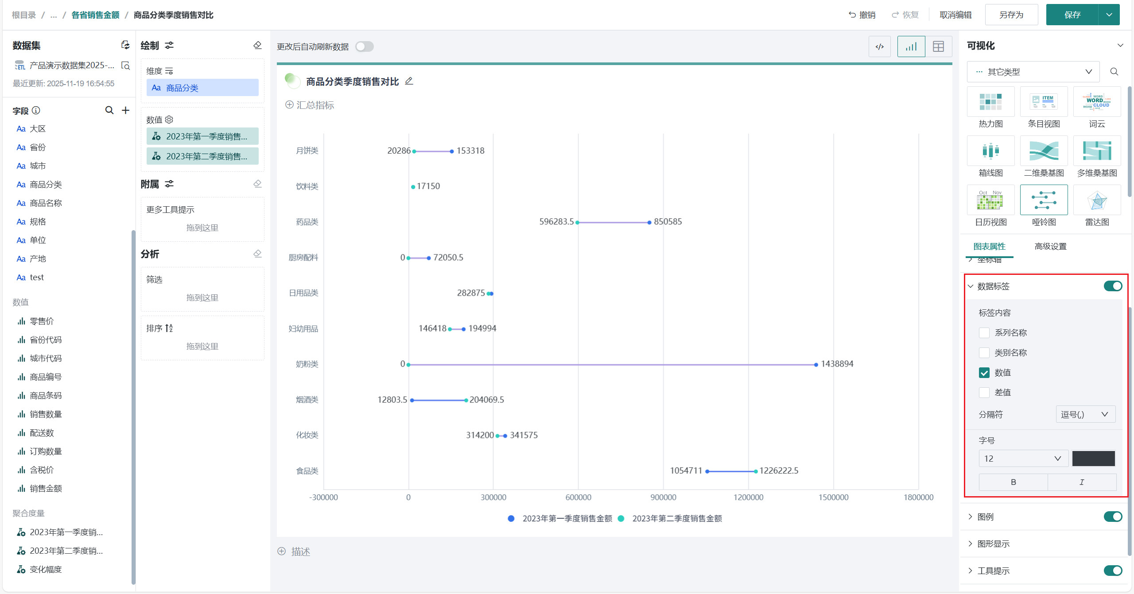
Task: Open the label font color swatch
Action: (x=1093, y=459)
